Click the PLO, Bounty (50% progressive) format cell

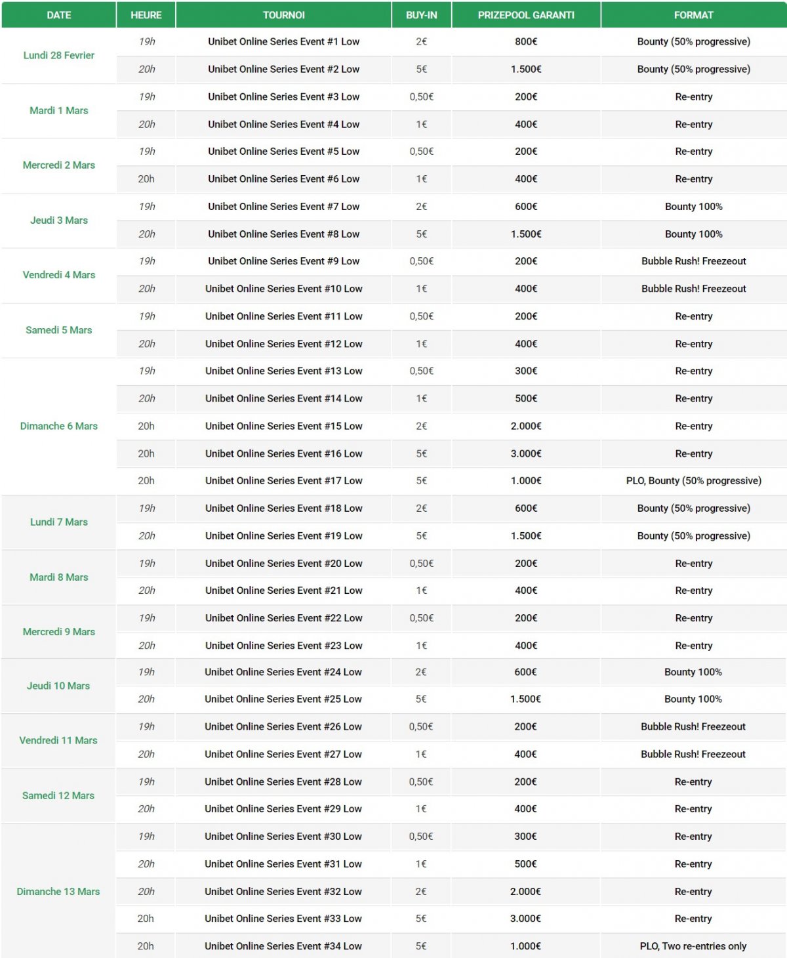pos(693,480)
